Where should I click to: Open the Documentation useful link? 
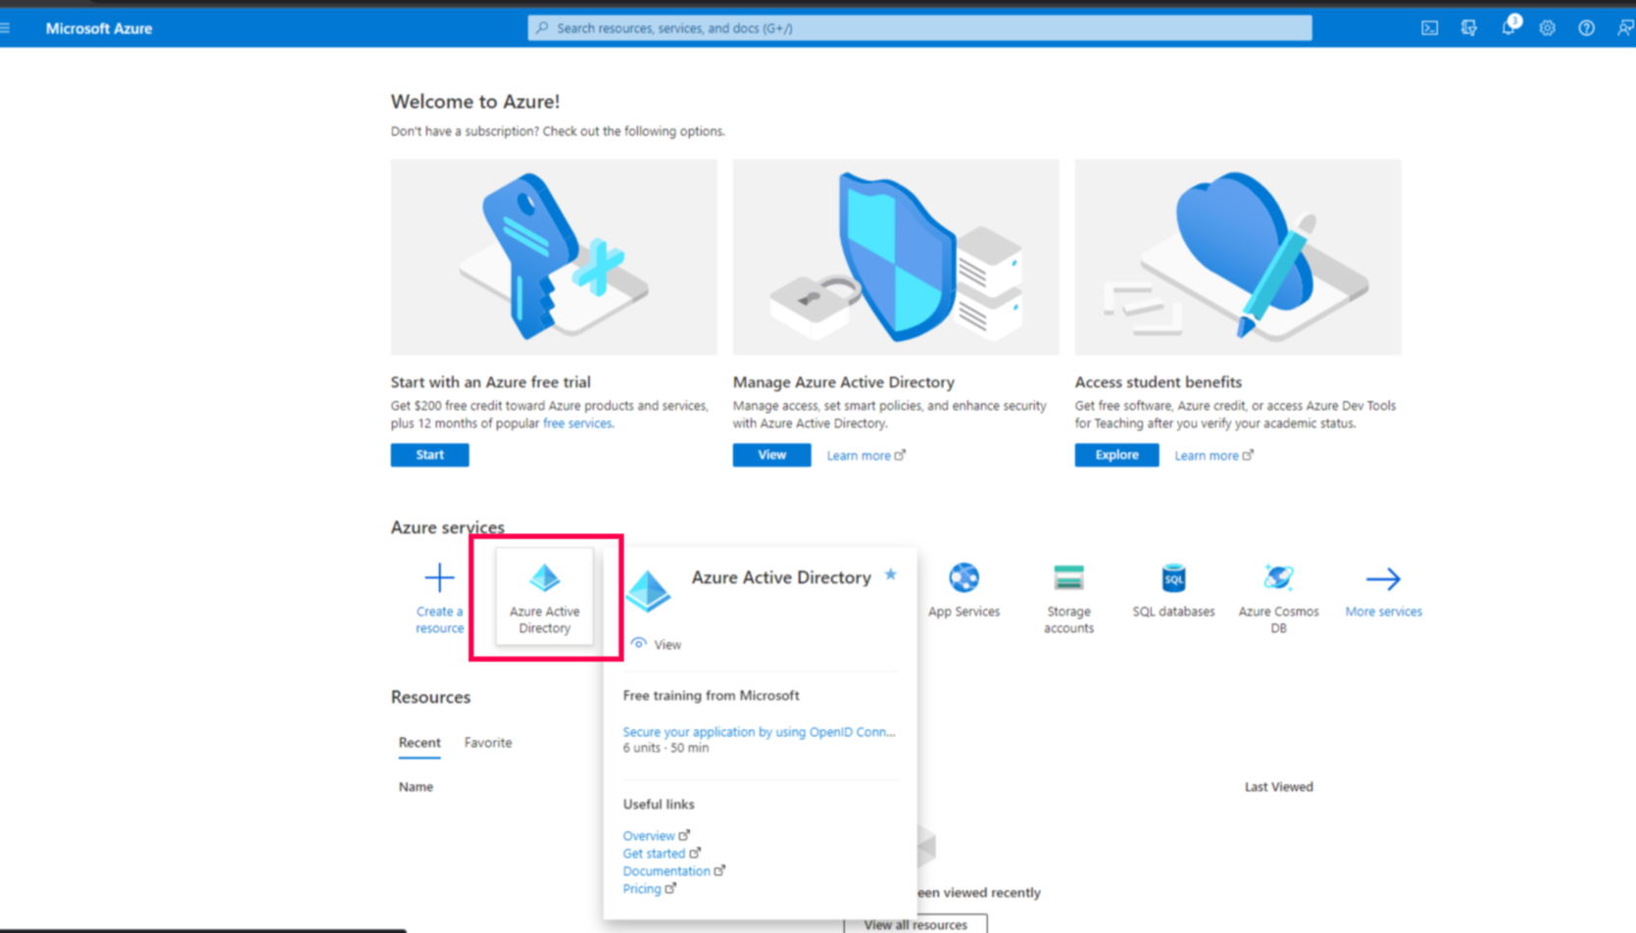673,871
